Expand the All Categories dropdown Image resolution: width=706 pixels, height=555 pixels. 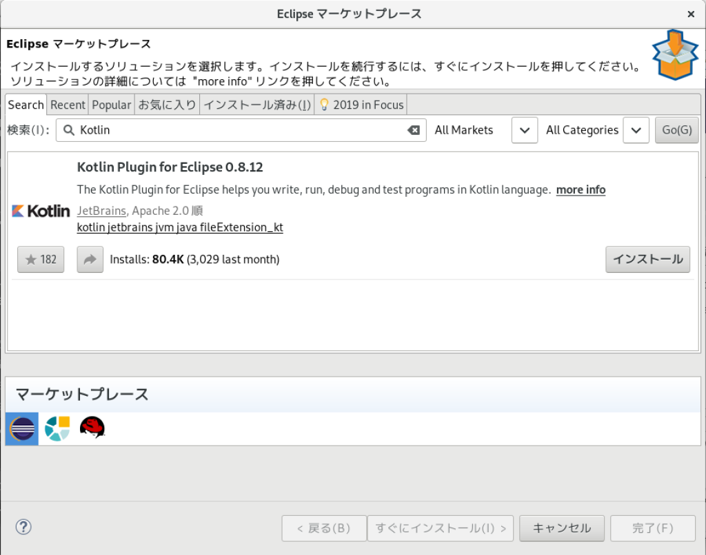click(636, 130)
